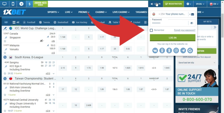
Task: Expand +214 markets chevron for National Central
Action: [x=54, y=111]
